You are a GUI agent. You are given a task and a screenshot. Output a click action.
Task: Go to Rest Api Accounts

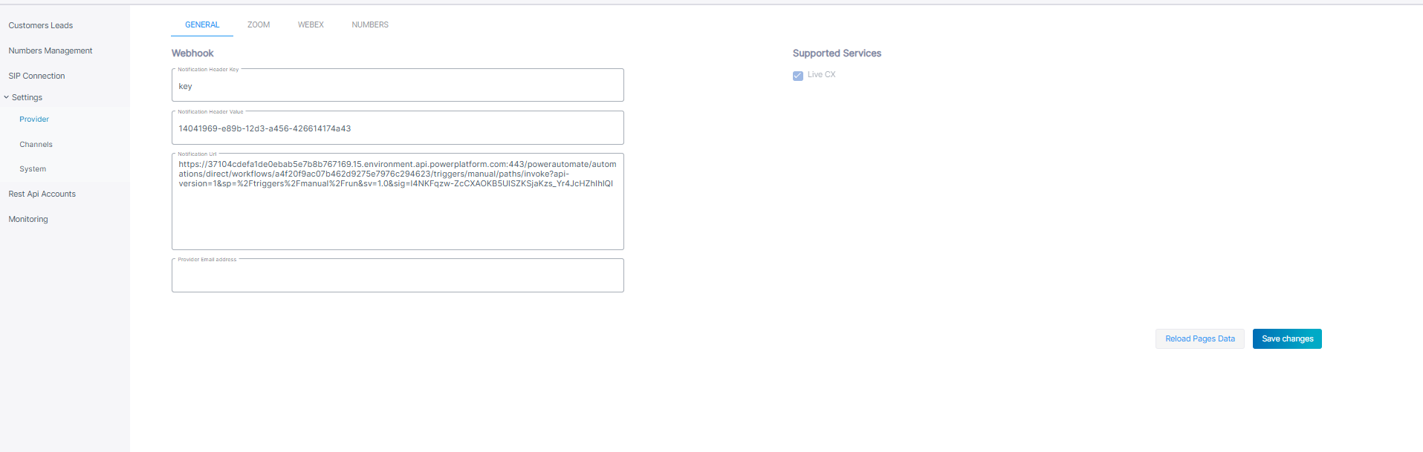pos(42,194)
